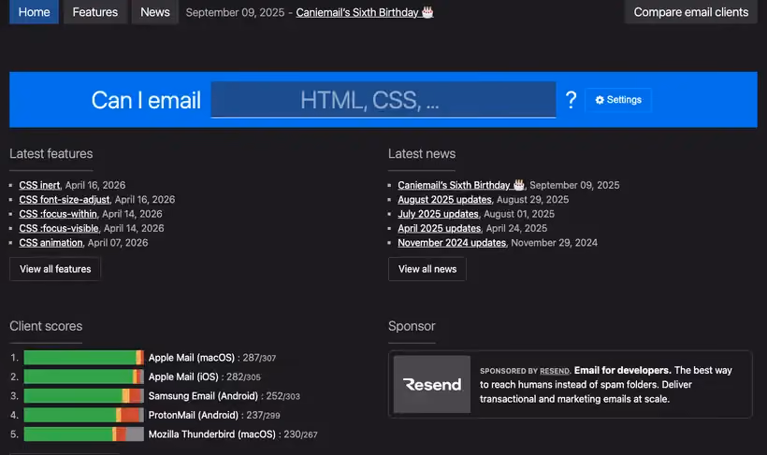Click the ProtonMail (Android) client name
767x455 pixels.
point(194,415)
